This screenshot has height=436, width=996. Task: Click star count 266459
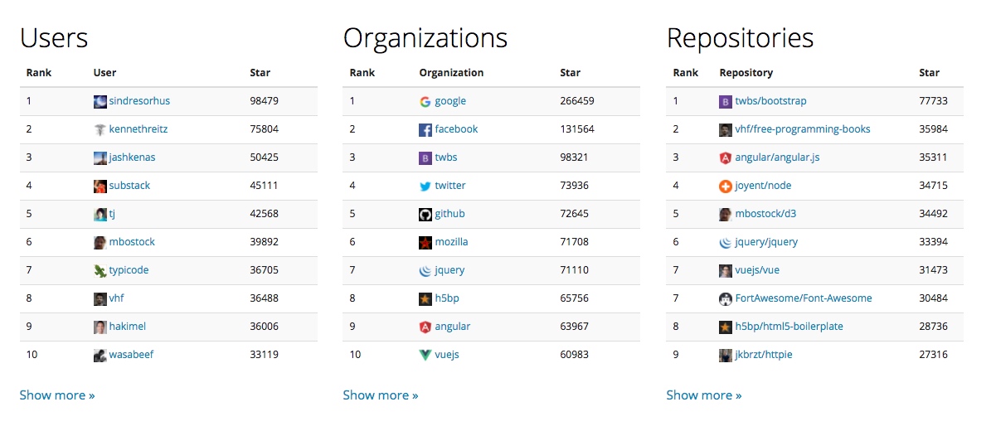(577, 101)
